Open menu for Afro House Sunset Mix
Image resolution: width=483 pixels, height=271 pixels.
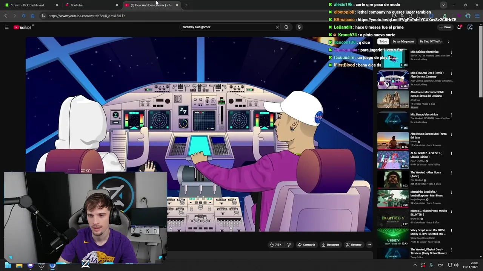pyautogui.click(x=451, y=134)
